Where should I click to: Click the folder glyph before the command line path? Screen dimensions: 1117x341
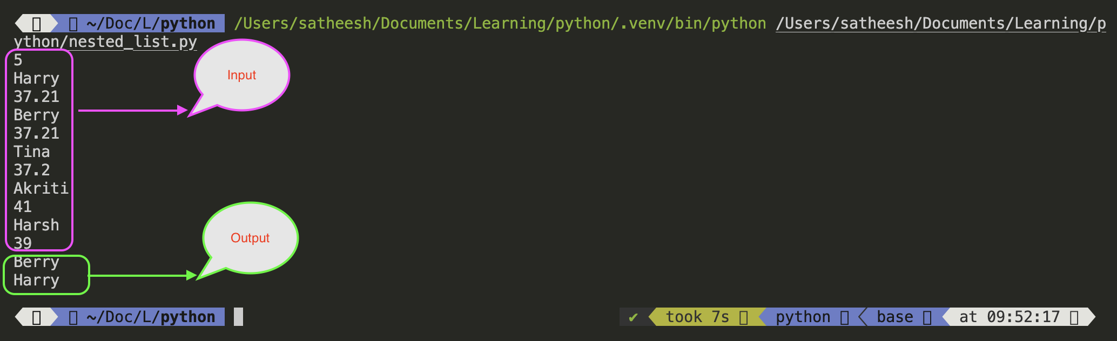74,24
